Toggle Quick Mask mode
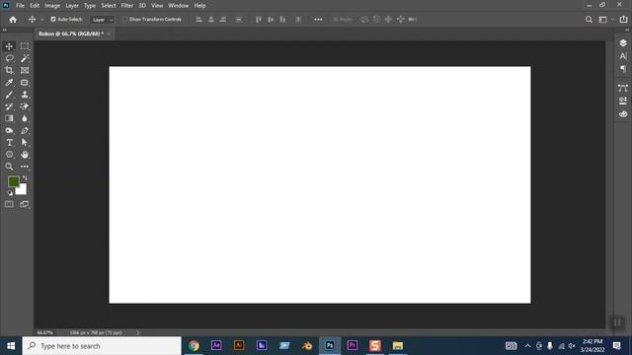Screen dimensions: 632x355 pyautogui.click(x=9, y=204)
